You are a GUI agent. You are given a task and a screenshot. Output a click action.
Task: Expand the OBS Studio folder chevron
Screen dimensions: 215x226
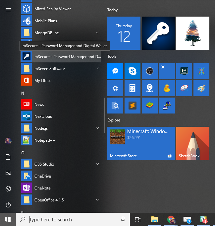point(97,164)
